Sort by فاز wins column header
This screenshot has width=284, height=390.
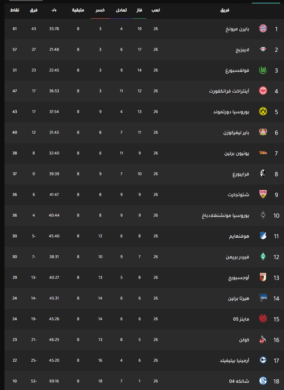tap(139, 10)
